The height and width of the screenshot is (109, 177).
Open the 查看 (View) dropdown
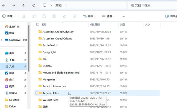coord(108,16)
